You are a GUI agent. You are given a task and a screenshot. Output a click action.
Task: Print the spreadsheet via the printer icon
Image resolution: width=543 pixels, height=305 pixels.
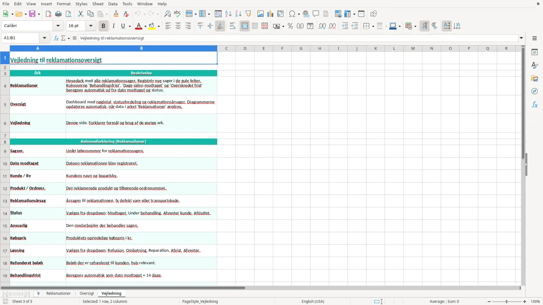[58, 14]
